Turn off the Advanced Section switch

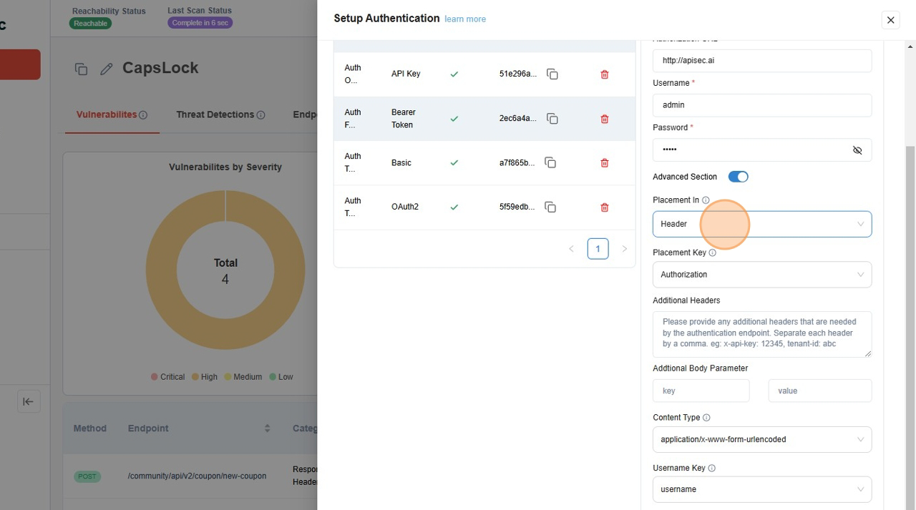pos(738,177)
